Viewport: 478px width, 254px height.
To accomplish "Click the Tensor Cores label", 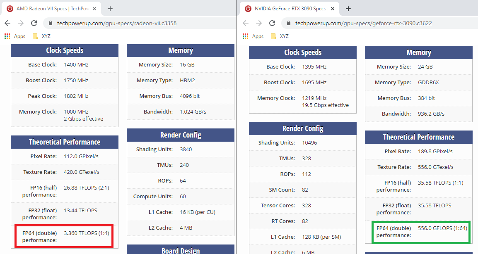I will click(x=278, y=206).
